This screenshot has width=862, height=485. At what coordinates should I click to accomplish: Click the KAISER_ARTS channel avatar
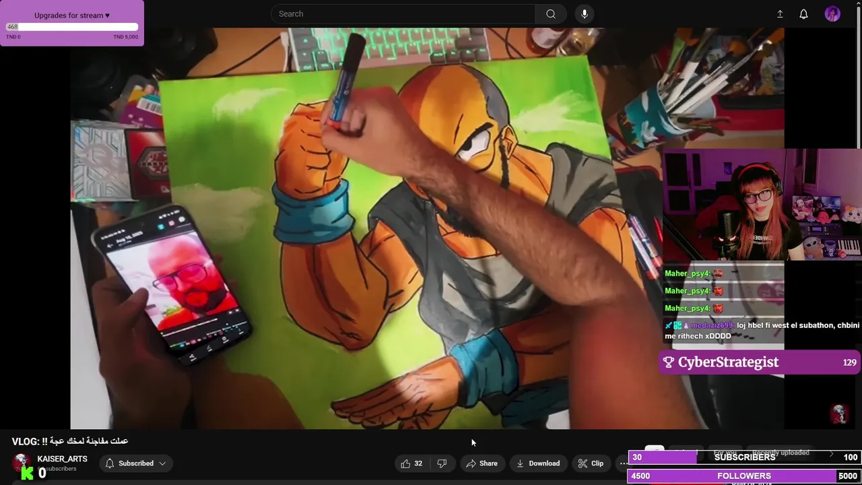point(22,463)
